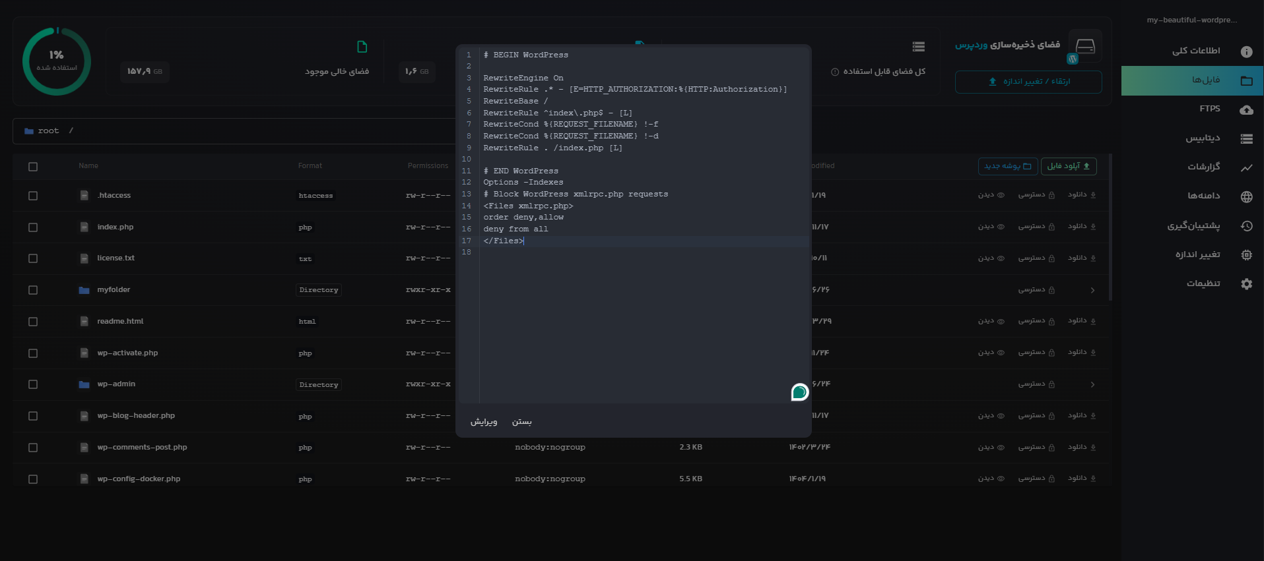Open دامنه‌ها globe icon
The width and height of the screenshot is (1264, 561).
point(1246,196)
